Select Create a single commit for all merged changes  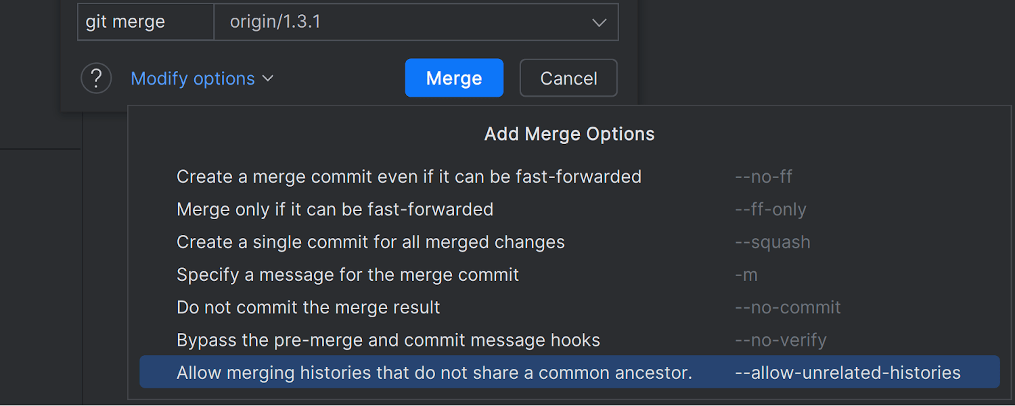[x=570, y=242]
